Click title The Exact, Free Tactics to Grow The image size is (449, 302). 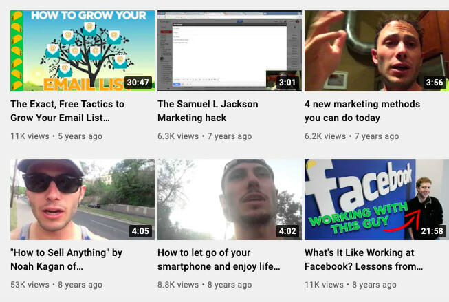[67, 111]
